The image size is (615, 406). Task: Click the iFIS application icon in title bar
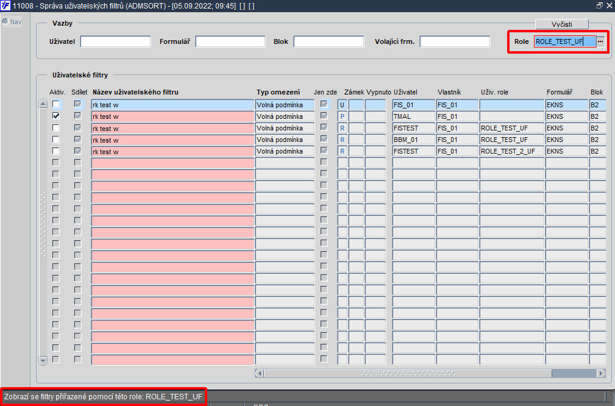[5, 5]
